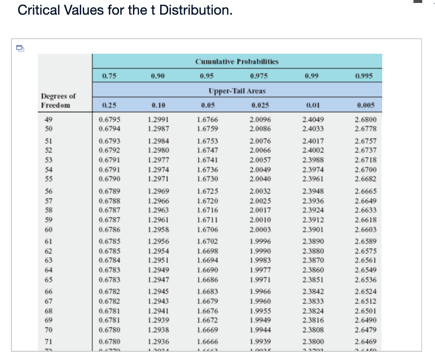Select the 2.6479 value for df 70
The width and height of the screenshot is (435, 364).
coord(366,330)
